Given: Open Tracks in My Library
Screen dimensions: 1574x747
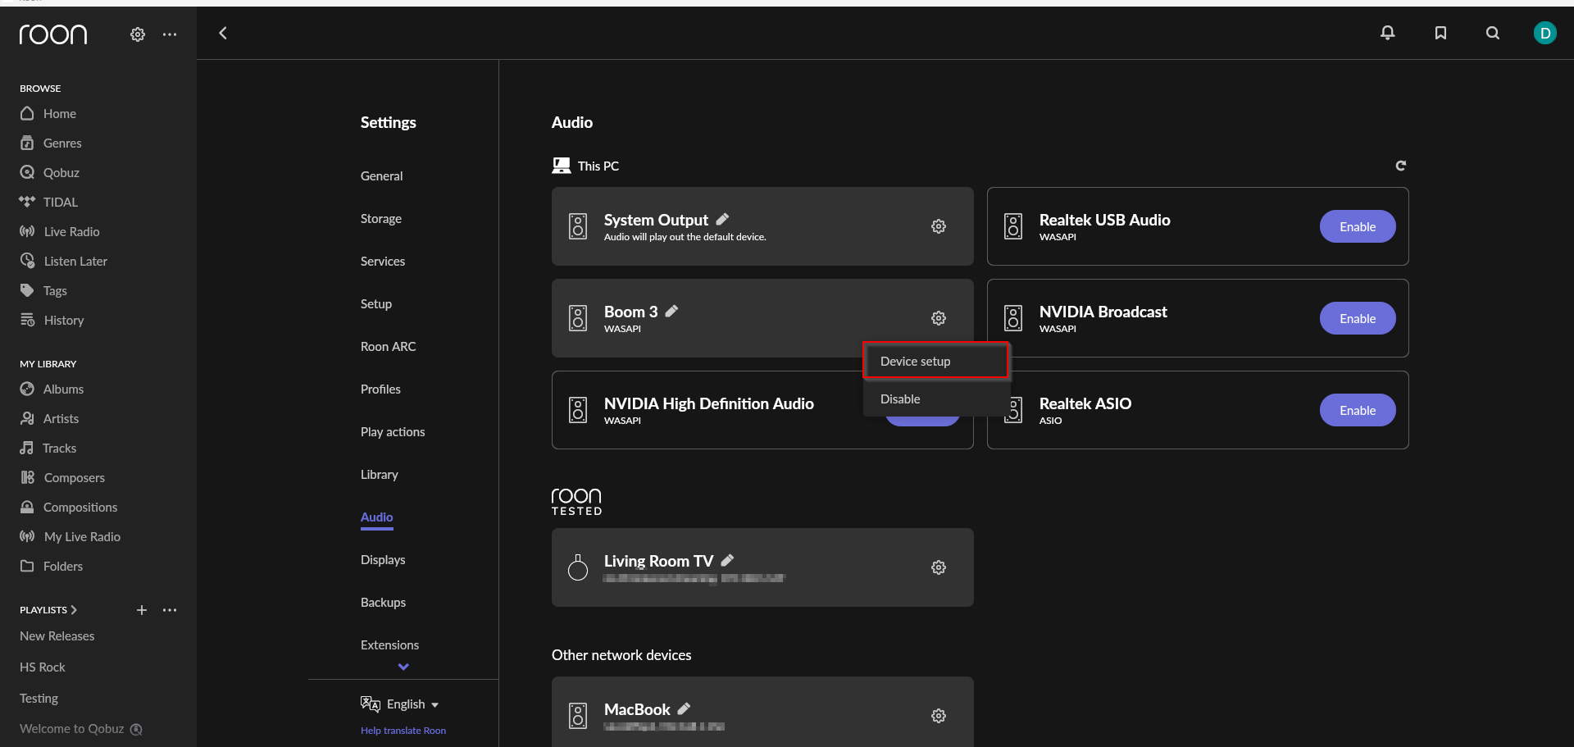Looking at the screenshot, I should coord(48,448).
